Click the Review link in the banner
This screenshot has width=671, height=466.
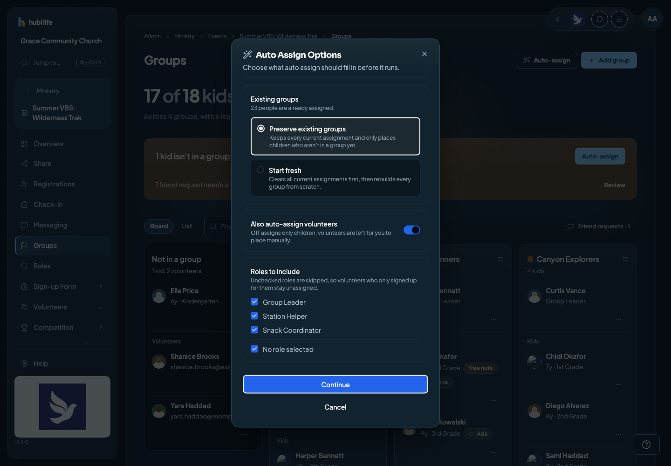click(615, 185)
